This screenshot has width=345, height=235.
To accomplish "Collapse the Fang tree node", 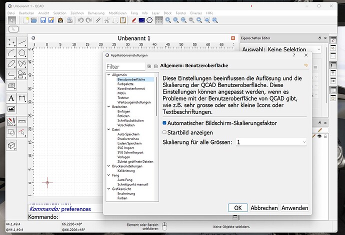I will coord(108,175).
